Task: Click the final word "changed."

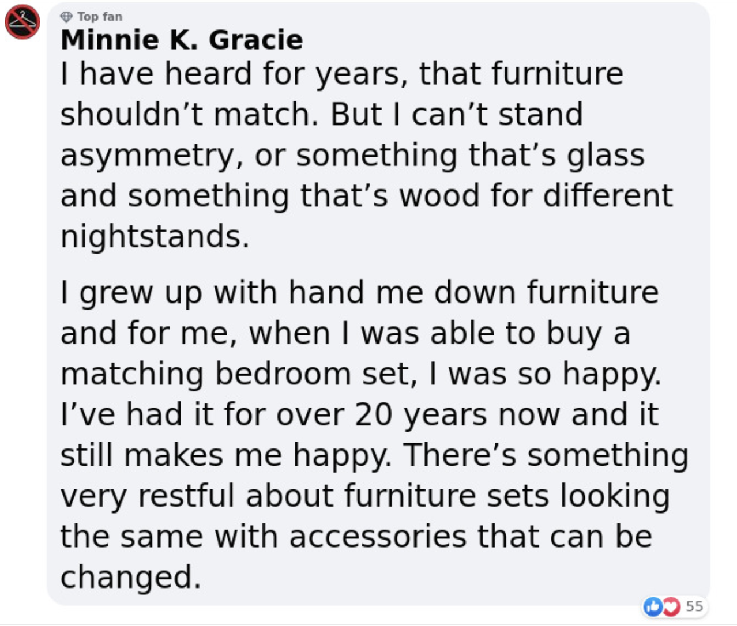Action: [131, 576]
